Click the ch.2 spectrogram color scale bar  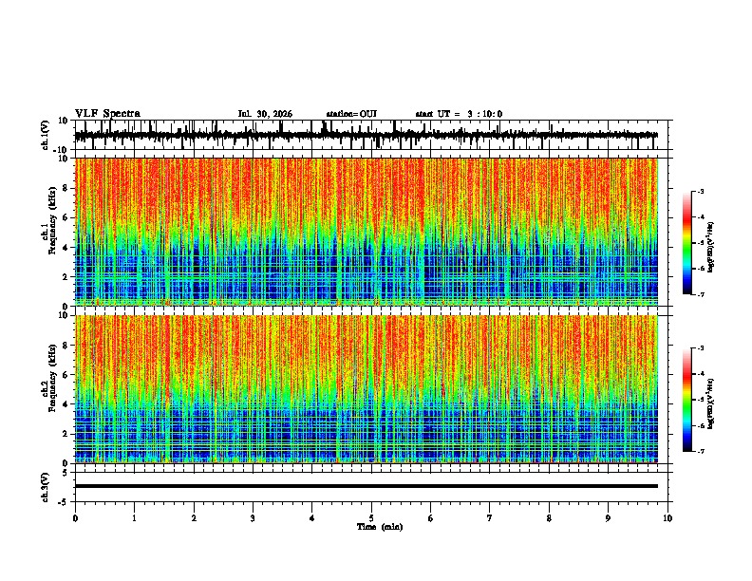687,400
